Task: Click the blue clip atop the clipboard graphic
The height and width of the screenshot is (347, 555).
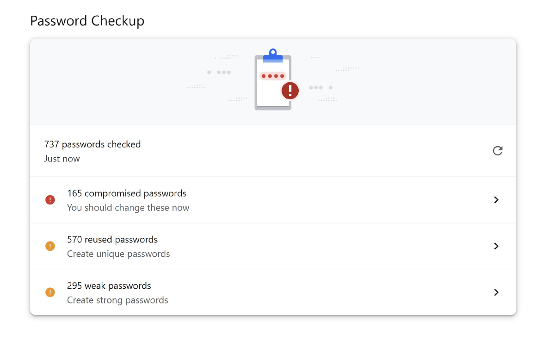Action: pos(273,56)
